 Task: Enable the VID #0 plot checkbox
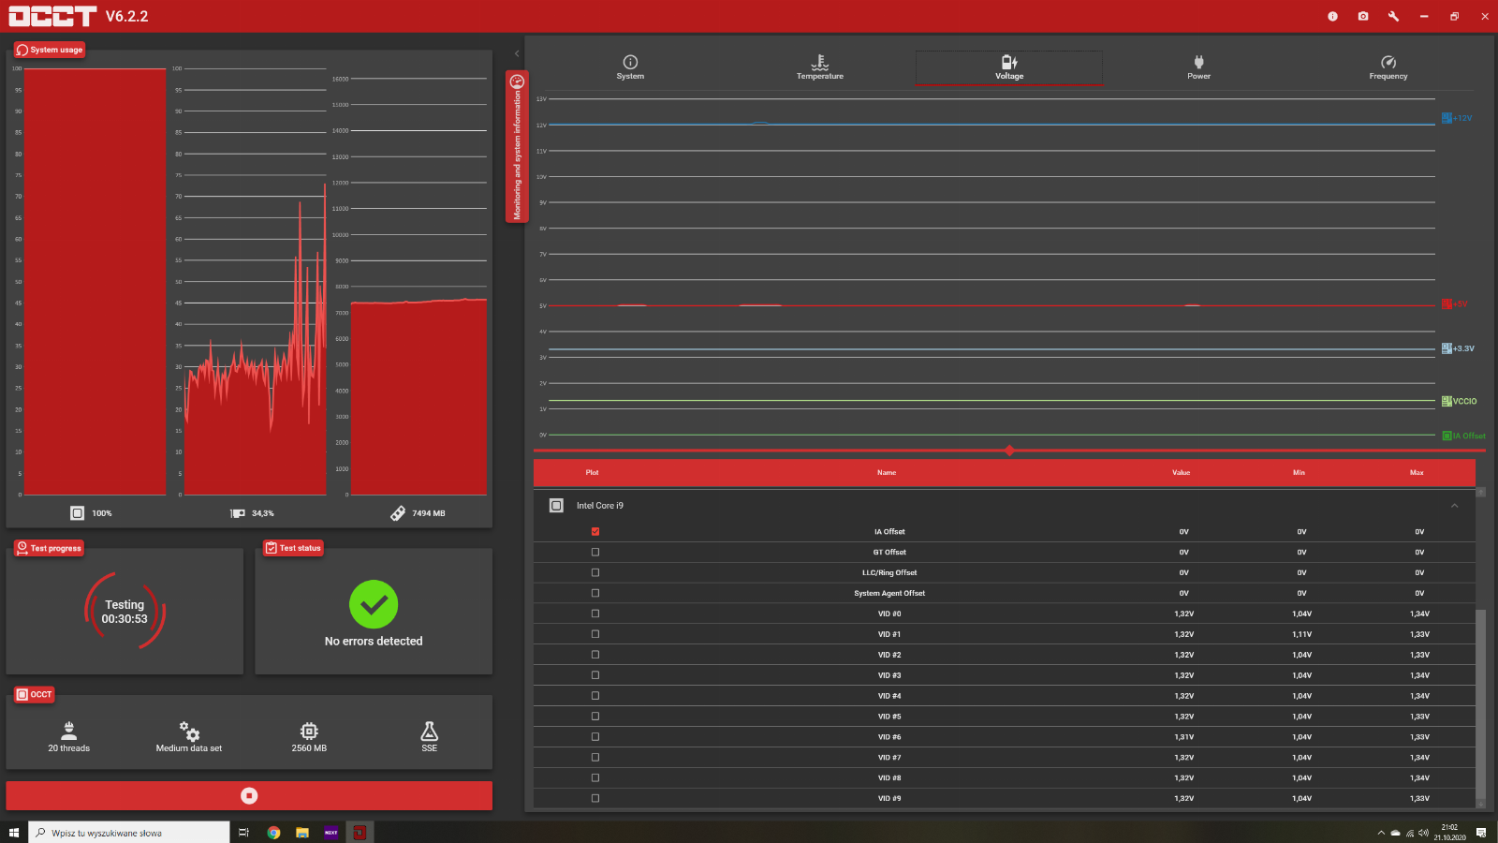point(595,614)
